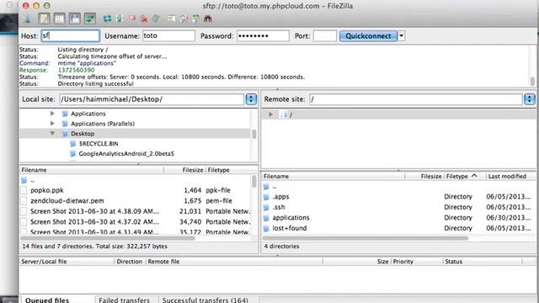
Task: Click the local tree vertical scrollbar thumb
Action: click(254, 135)
